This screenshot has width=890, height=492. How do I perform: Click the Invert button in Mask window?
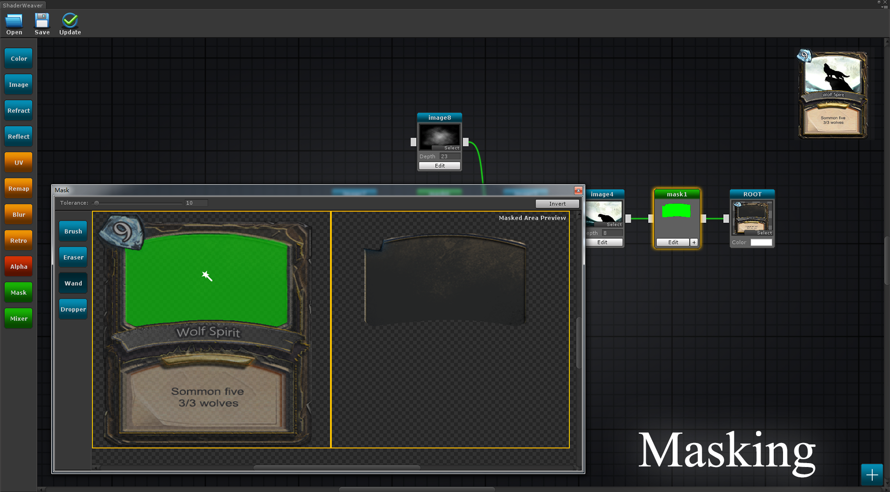[x=557, y=203]
